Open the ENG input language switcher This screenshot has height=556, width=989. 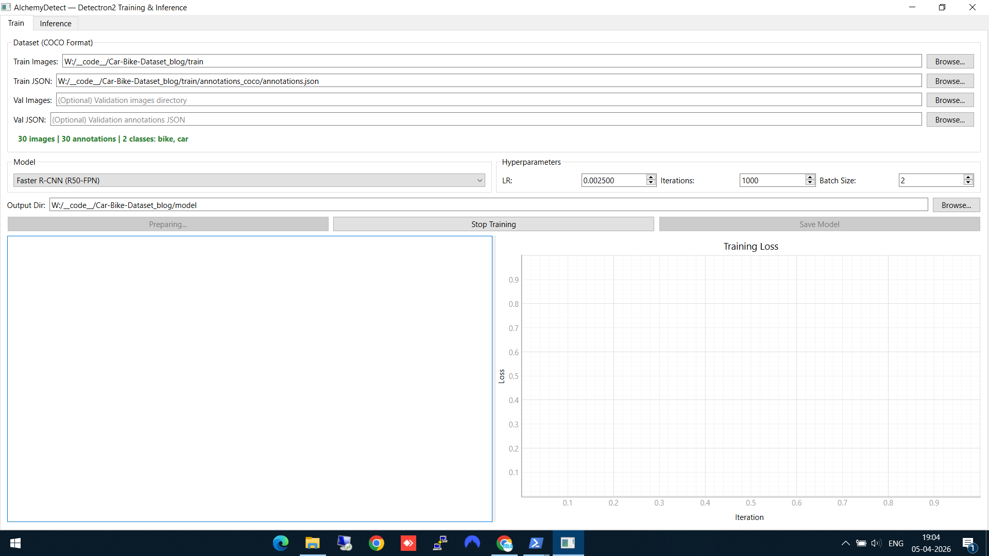coord(896,543)
